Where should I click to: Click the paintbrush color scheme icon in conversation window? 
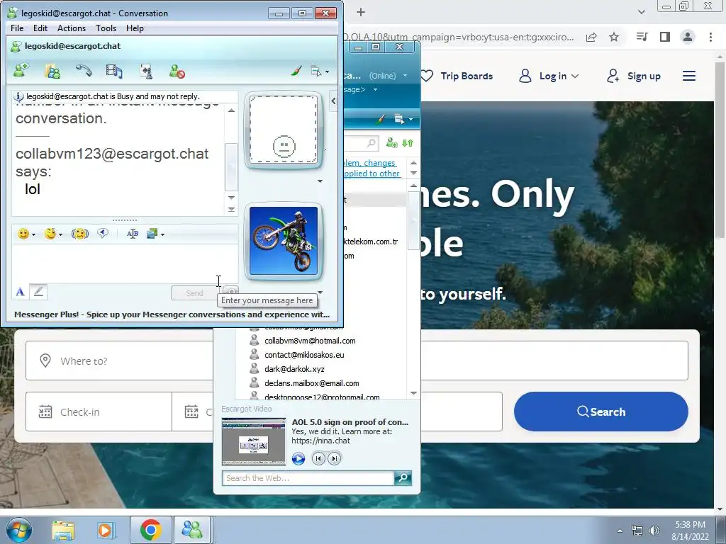coord(296,72)
